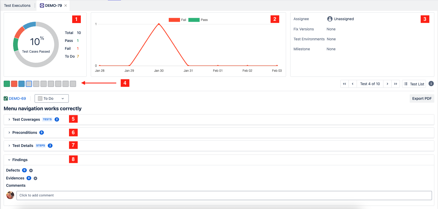Select the green passed test square

[7, 84]
